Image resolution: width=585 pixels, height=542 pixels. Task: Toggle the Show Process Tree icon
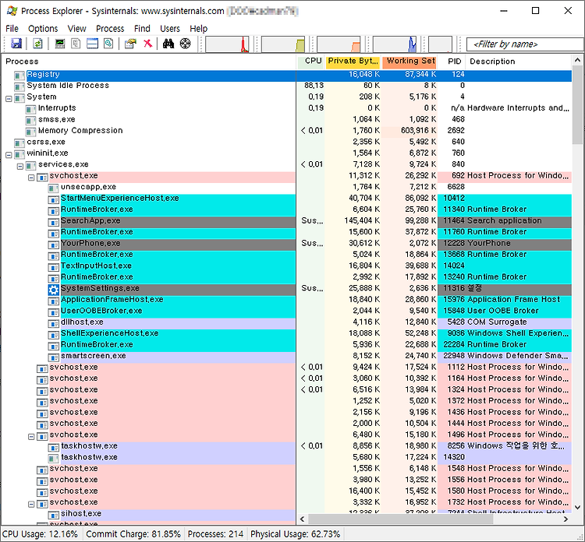pyautogui.click(x=76, y=44)
